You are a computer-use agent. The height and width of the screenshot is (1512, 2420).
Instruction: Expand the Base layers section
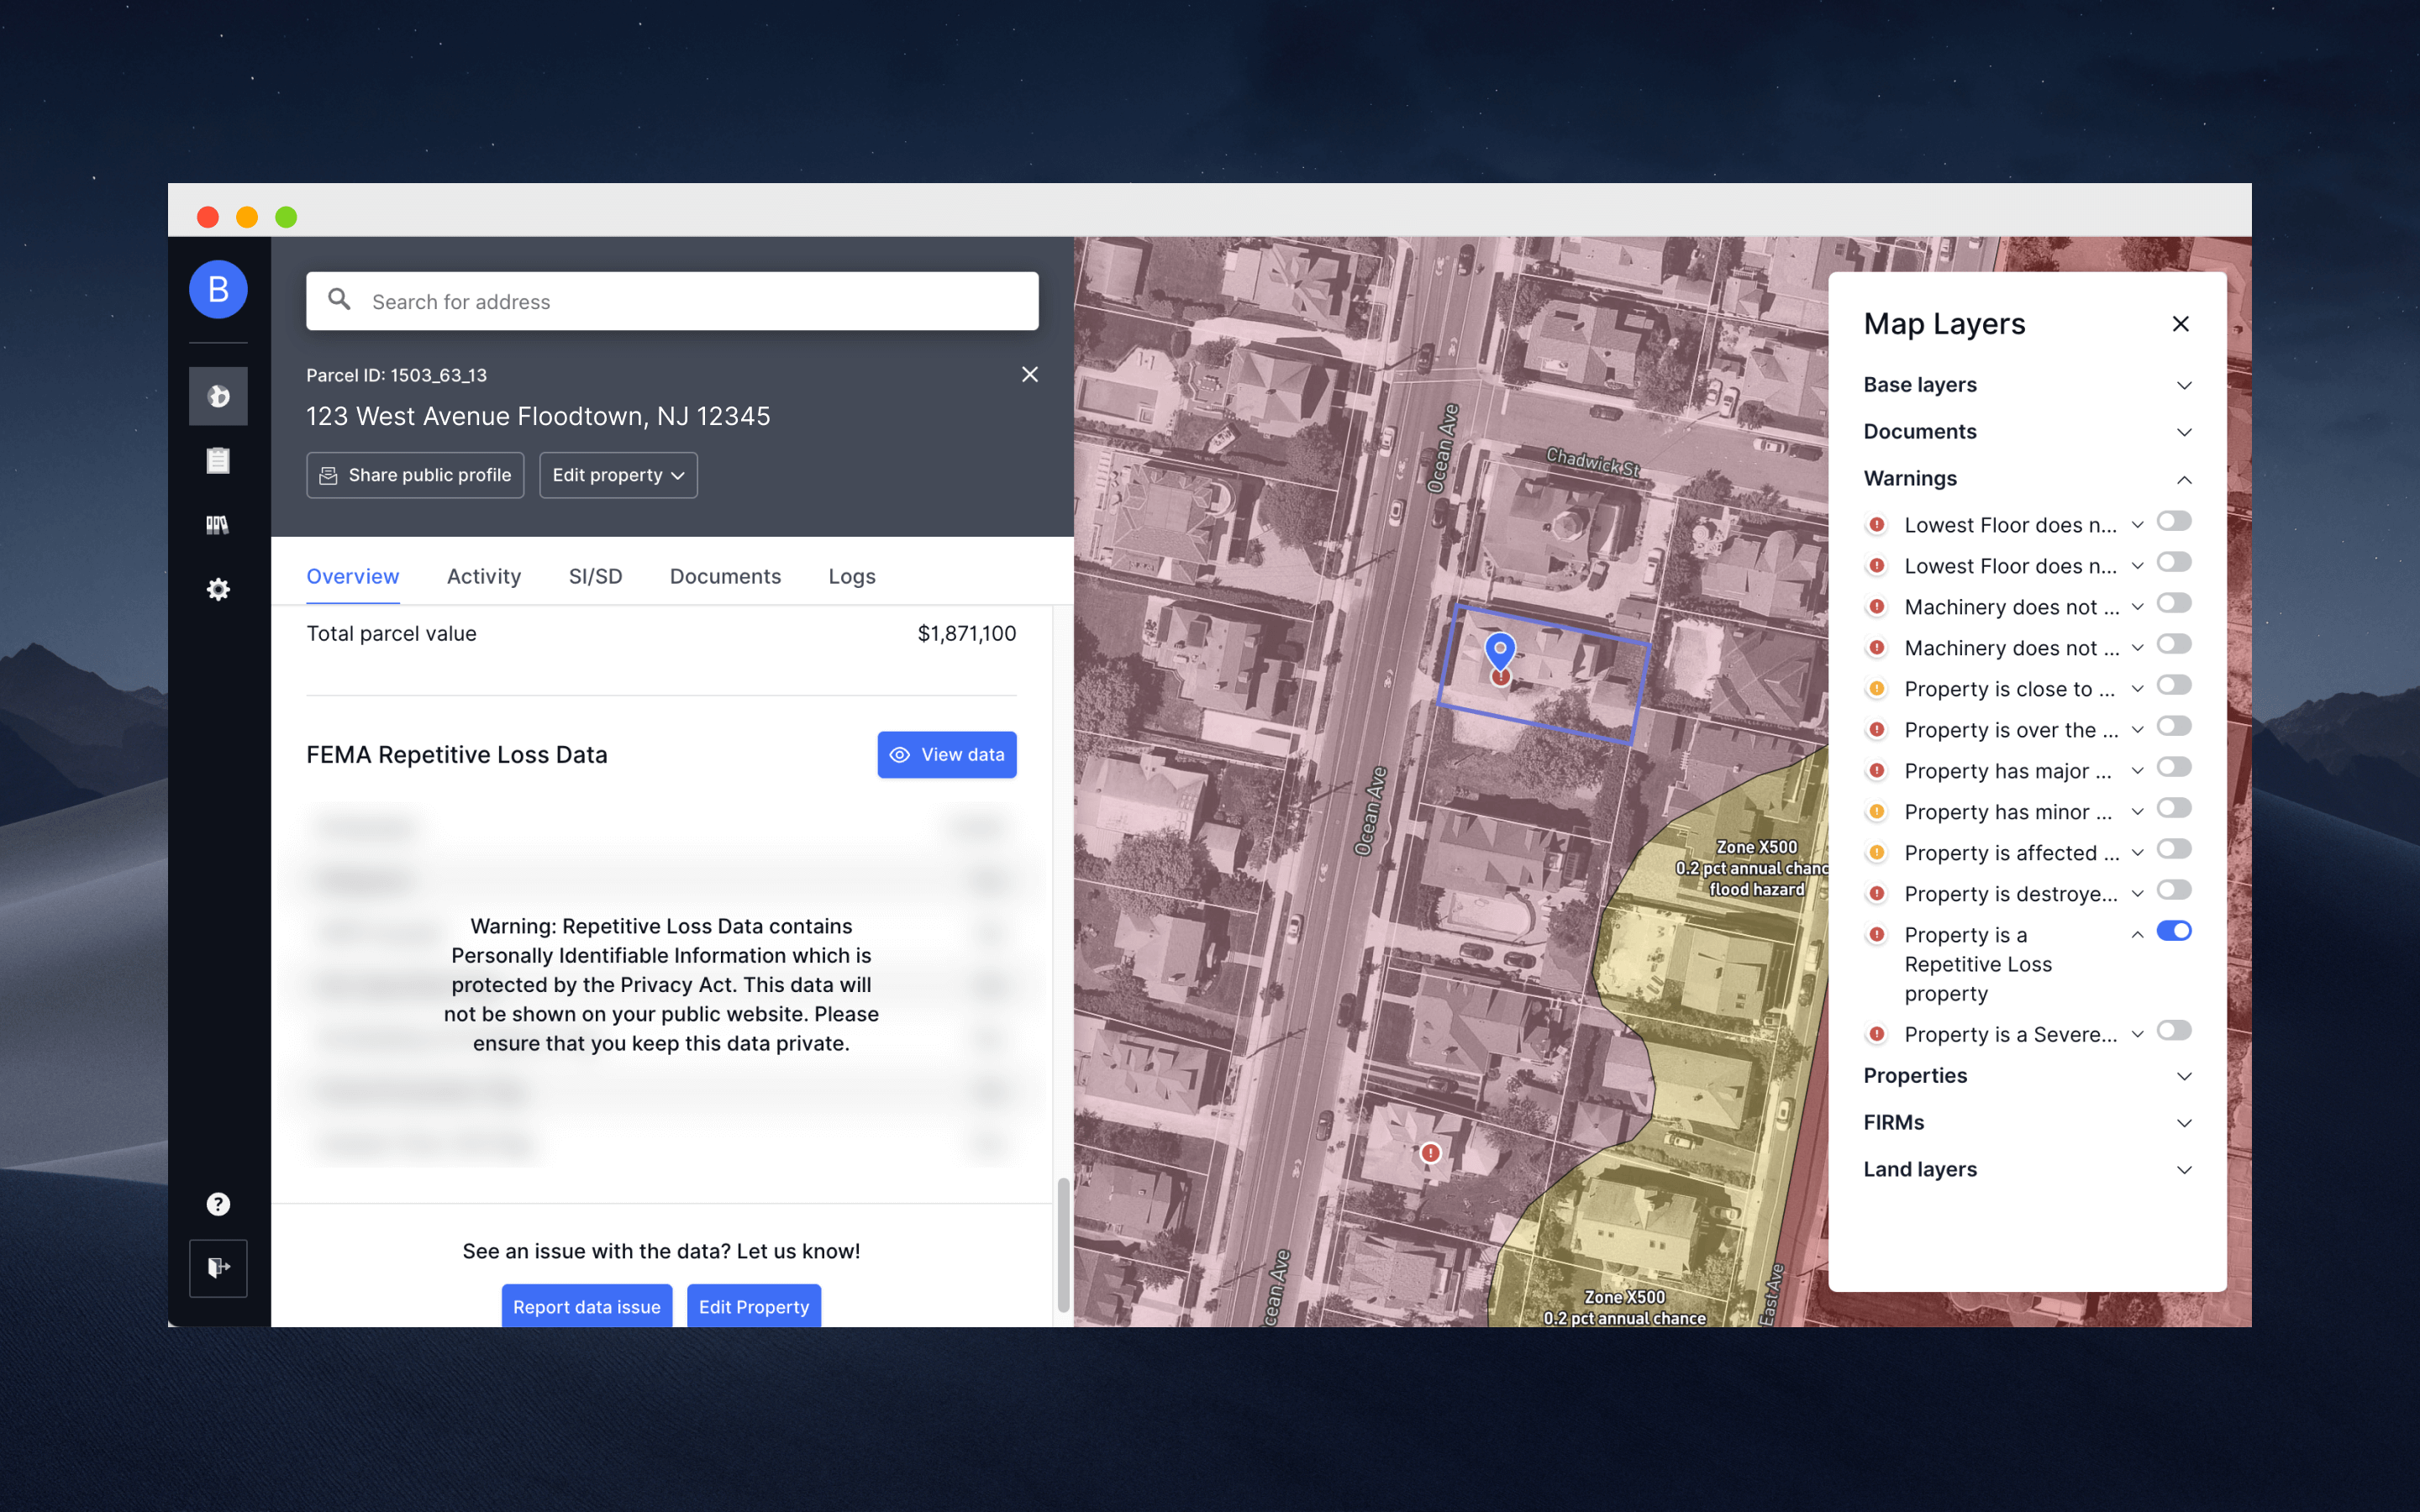point(2184,385)
